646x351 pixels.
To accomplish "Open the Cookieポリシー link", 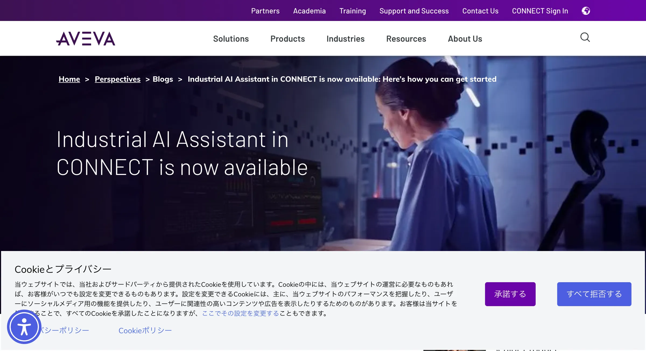I will pyautogui.click(x=145, y=331).
